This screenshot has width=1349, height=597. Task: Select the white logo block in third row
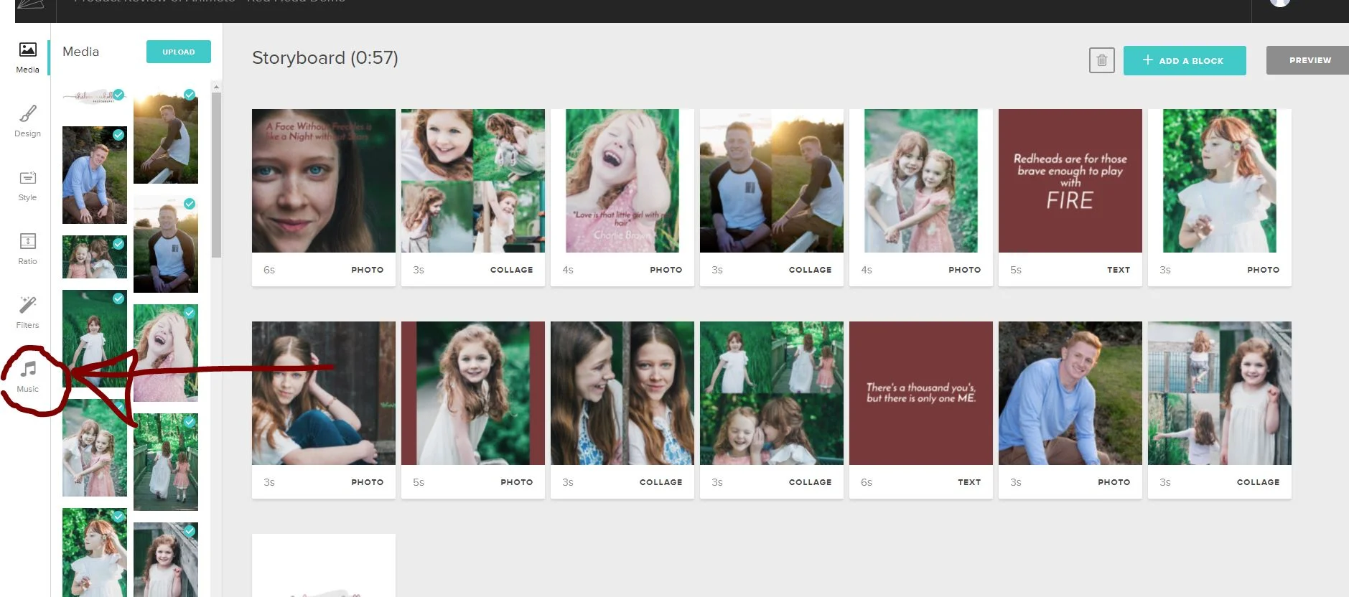click(324, 565)
